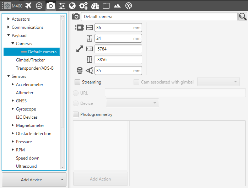Open the gauge dashboard tab icon
This screenshot has height=188, width=248.
(x=95, y=6)
